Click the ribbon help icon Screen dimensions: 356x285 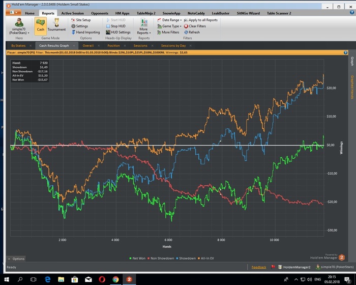[x=352, y=13]
